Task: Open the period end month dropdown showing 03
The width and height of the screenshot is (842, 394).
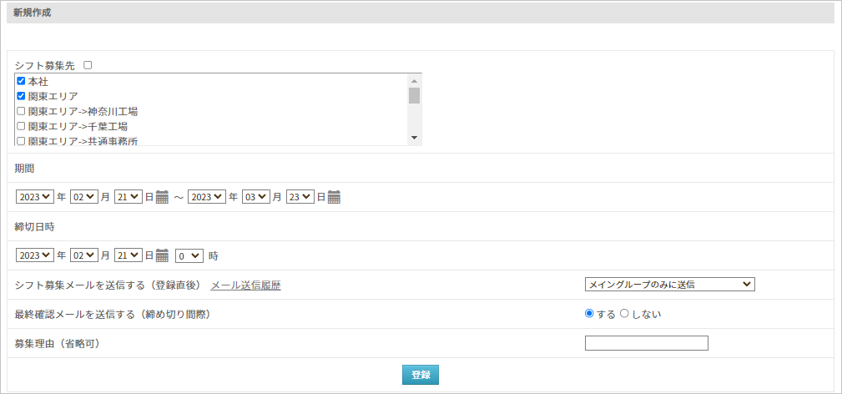Action: (256, 197)
